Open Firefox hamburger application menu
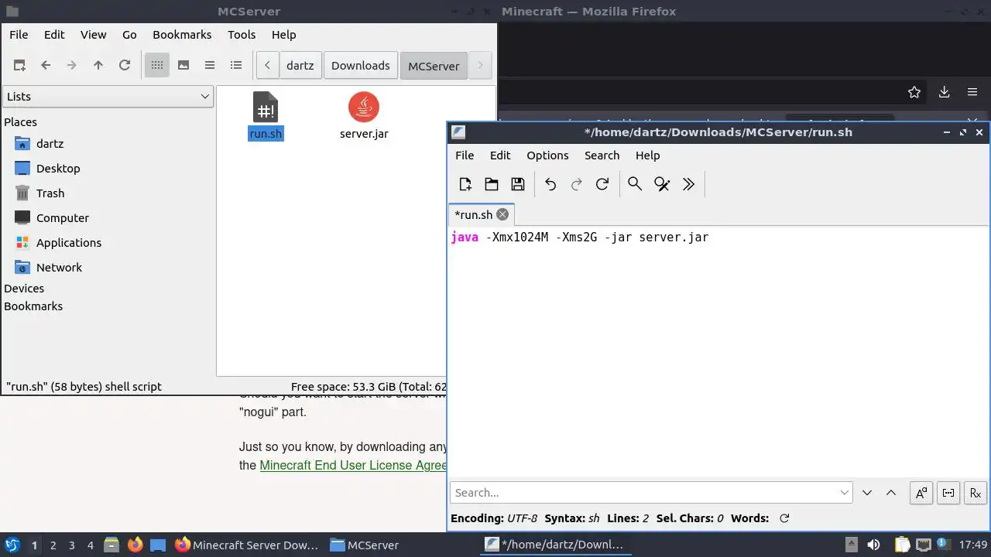 (x=972, y=92)
